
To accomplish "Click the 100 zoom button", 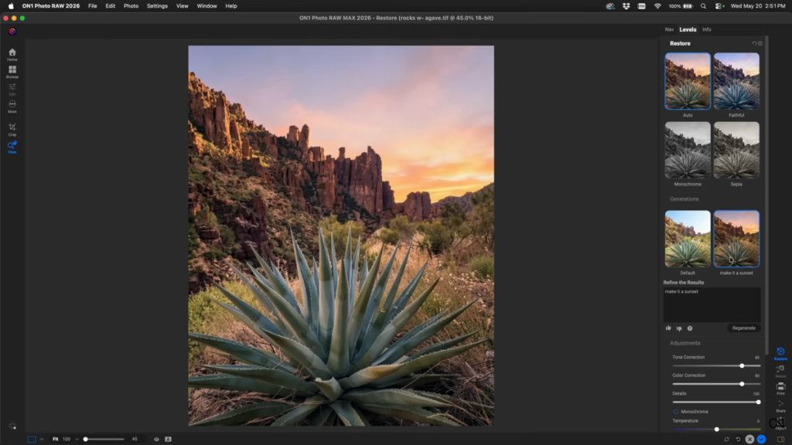I will [x=67, y=440].
